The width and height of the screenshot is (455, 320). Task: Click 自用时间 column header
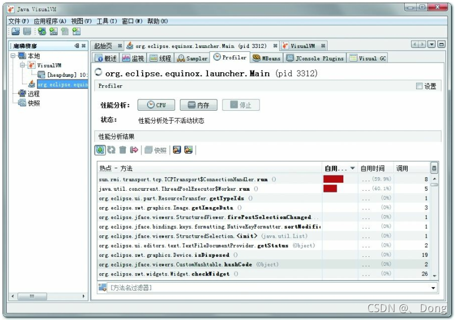tap(376, 168)
